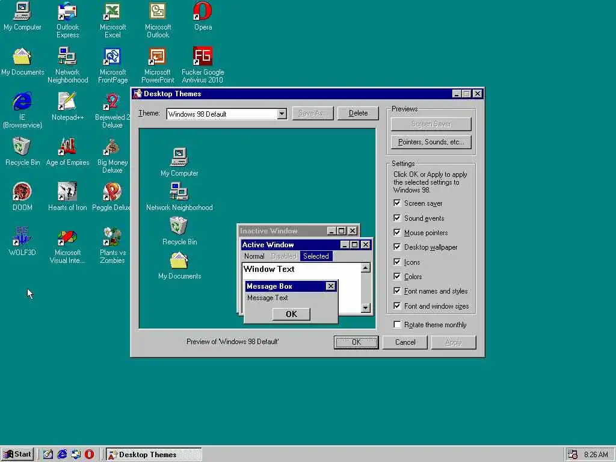The image size is (616, 462).
Task: Click Internet Explorer quick launch icon
Action: pos(62,454)
